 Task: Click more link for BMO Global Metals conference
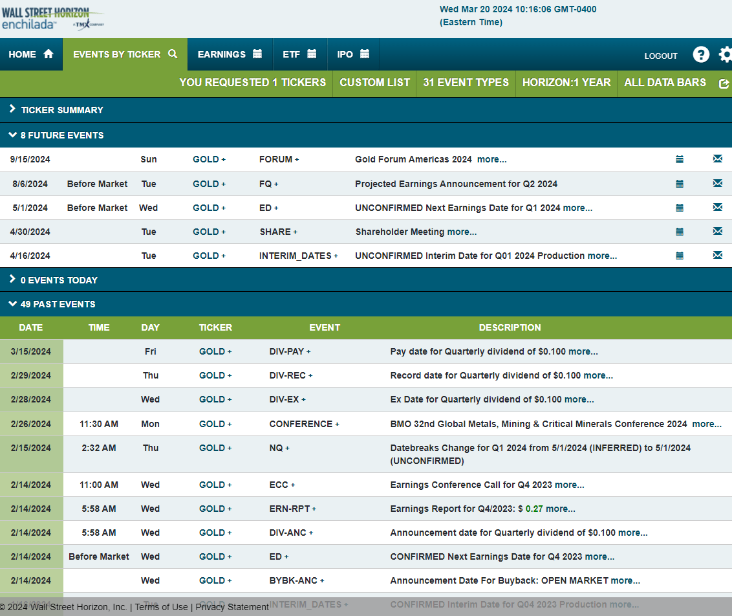pyautogui.click(x=707, y=424)
